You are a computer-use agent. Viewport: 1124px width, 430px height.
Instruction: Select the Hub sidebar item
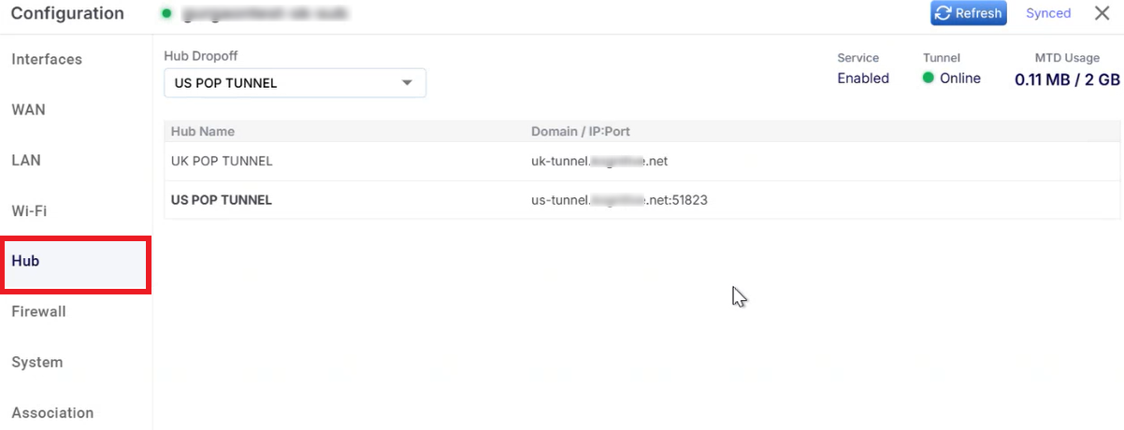coord(75,265)
